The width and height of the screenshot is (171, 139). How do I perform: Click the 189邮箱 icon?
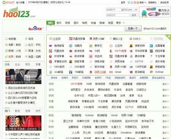(x=71, y=72)
